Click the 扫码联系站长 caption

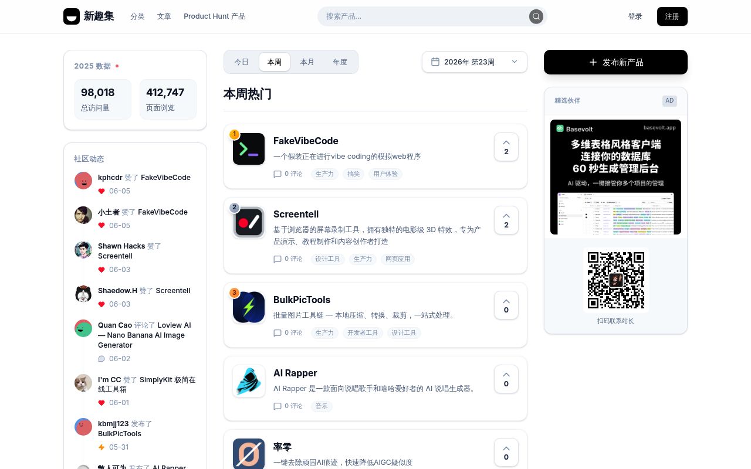pos(615,321)
